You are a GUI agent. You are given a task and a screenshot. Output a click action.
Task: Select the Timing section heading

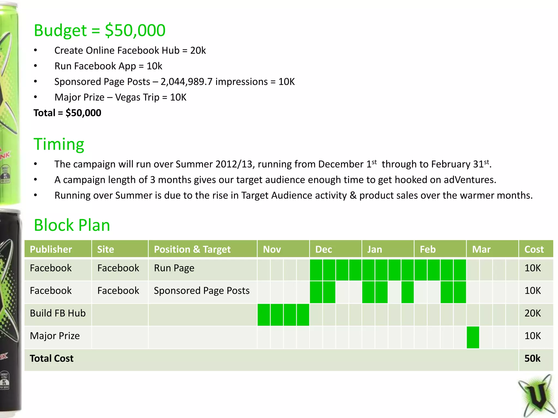point(59,144)
